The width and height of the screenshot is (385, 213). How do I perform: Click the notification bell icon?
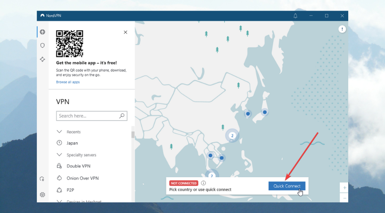(295, 16)
